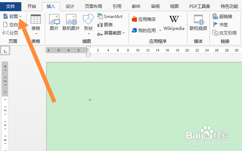Insert a SmartArt graphic

pos(110,16)
